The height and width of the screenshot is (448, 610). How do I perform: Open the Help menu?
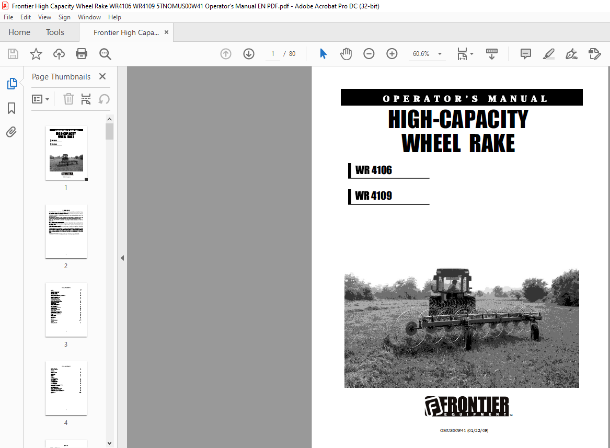[114, 17]
